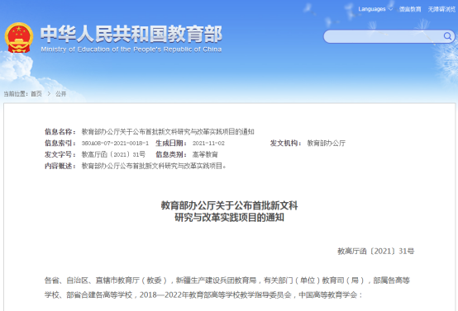Viewport: 458px width, 311px height.
Task: Click document number 教高厅函〔2021〕31号 at right
Action: [x=376, y=251]
